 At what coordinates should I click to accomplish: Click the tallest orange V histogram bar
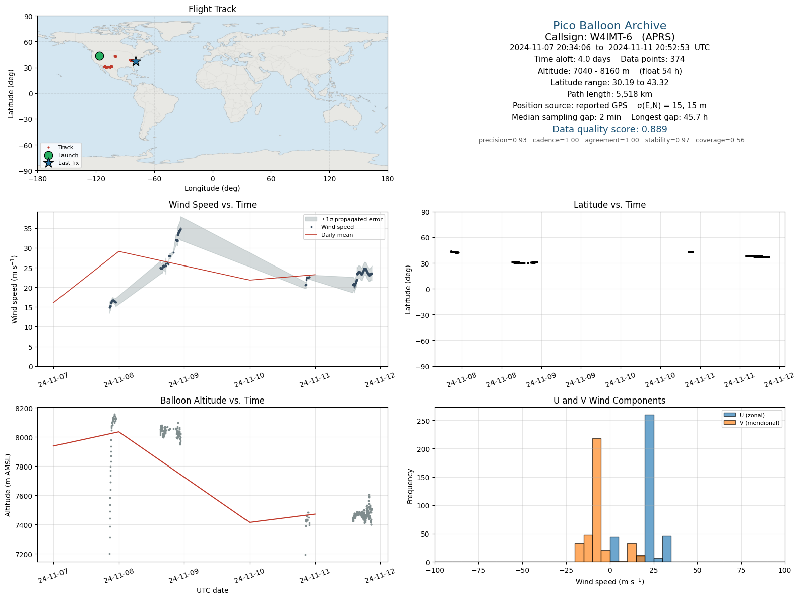tap(597, 500)
